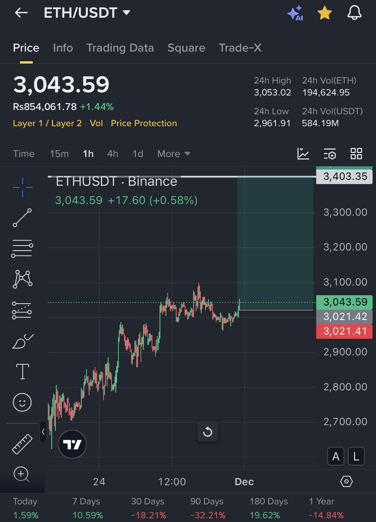
Task: Expand the More intervals dropdown
Action: click(x=174, y=154)
